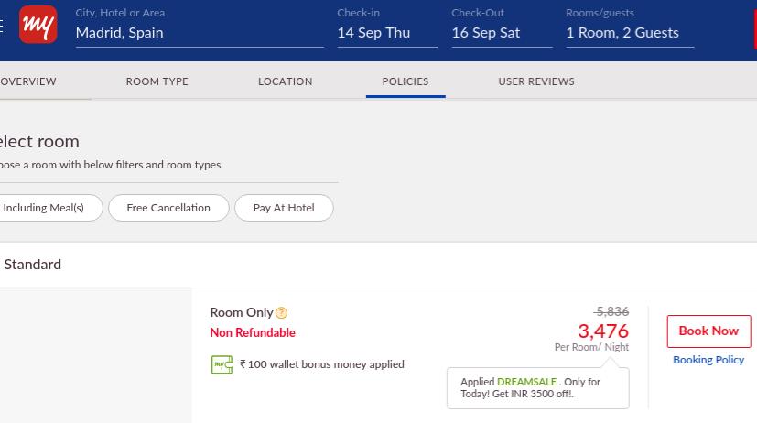
Task: Edit the Madrid, Spain destination field
Action: coord(200,33)
